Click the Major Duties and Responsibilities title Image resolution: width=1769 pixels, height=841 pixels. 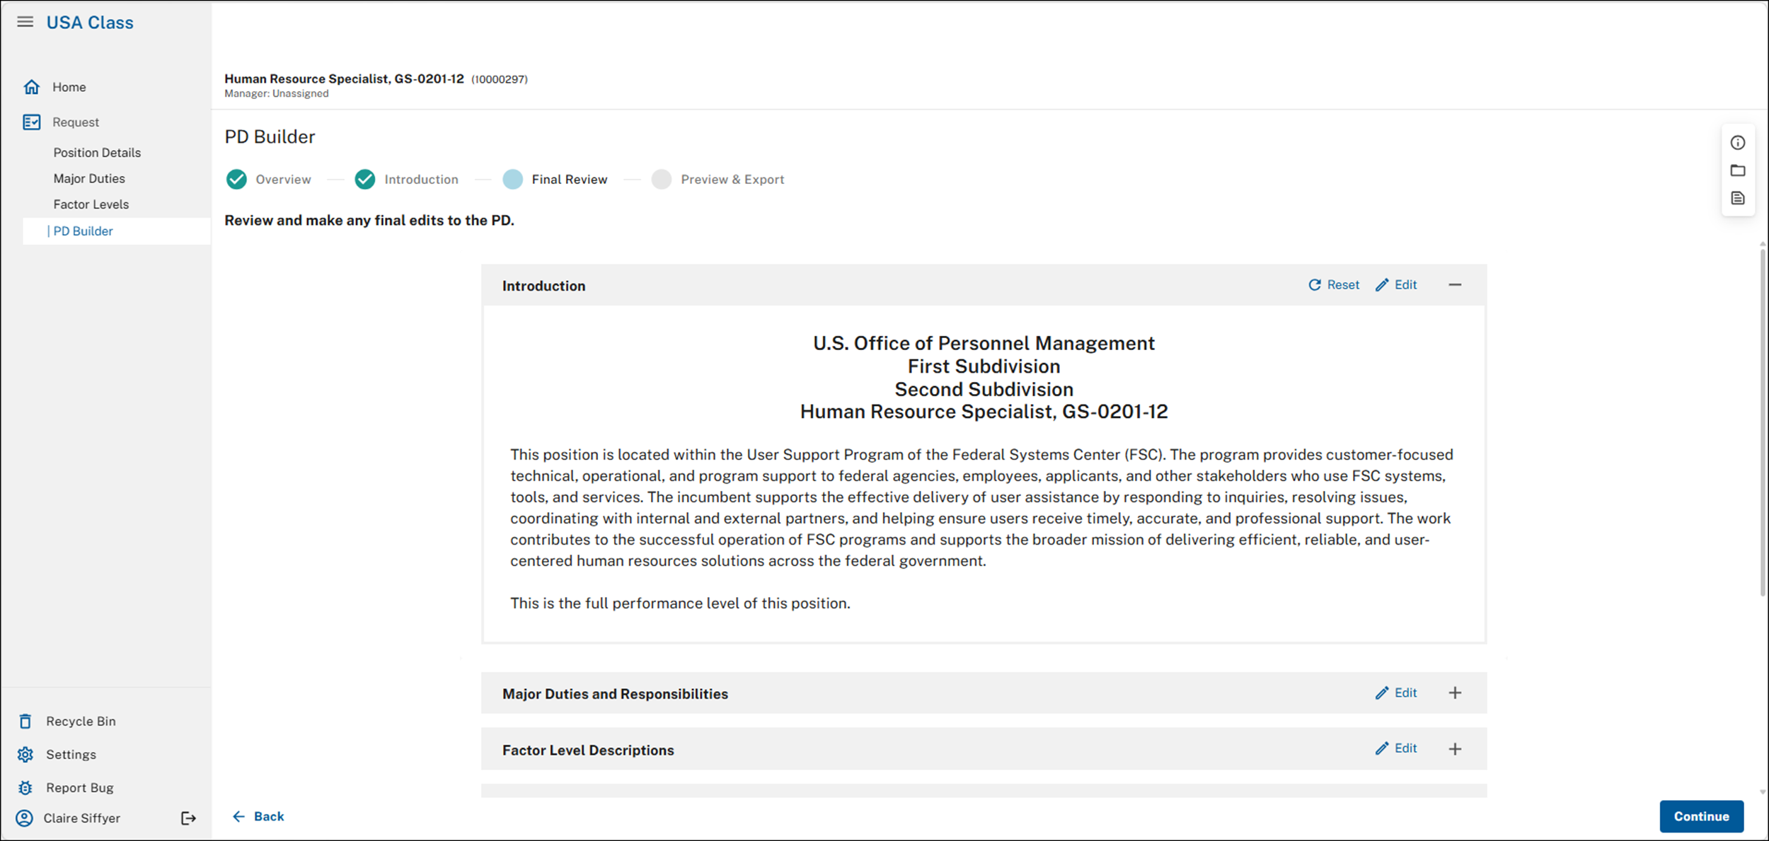pyautogui.click(x=615, y=694)
